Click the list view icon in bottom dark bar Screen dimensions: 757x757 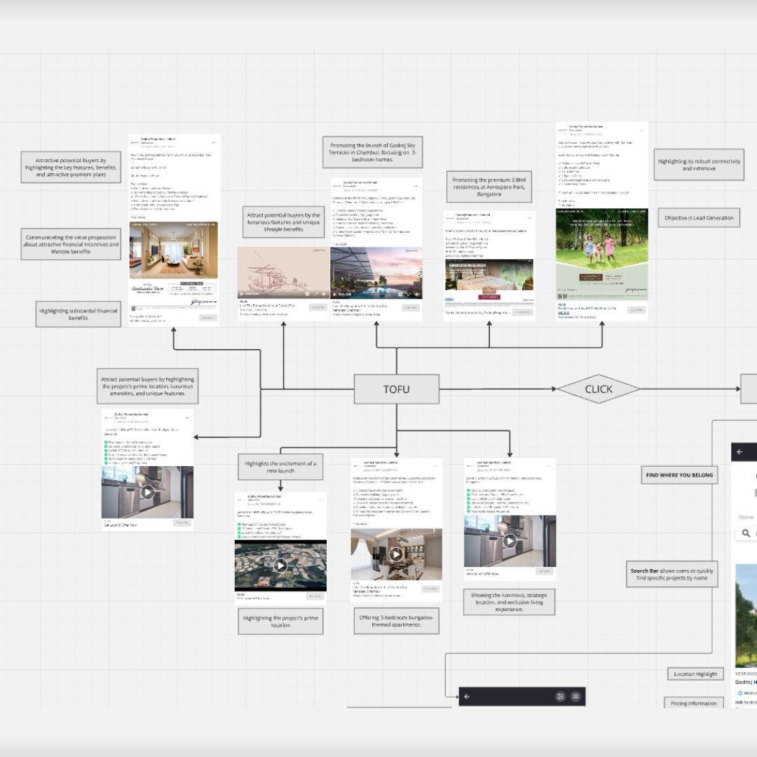click(560, 697)
